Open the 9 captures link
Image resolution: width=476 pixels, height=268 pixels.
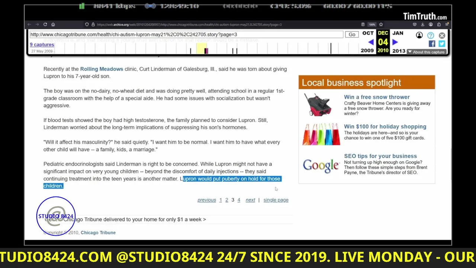pos(42,45)
